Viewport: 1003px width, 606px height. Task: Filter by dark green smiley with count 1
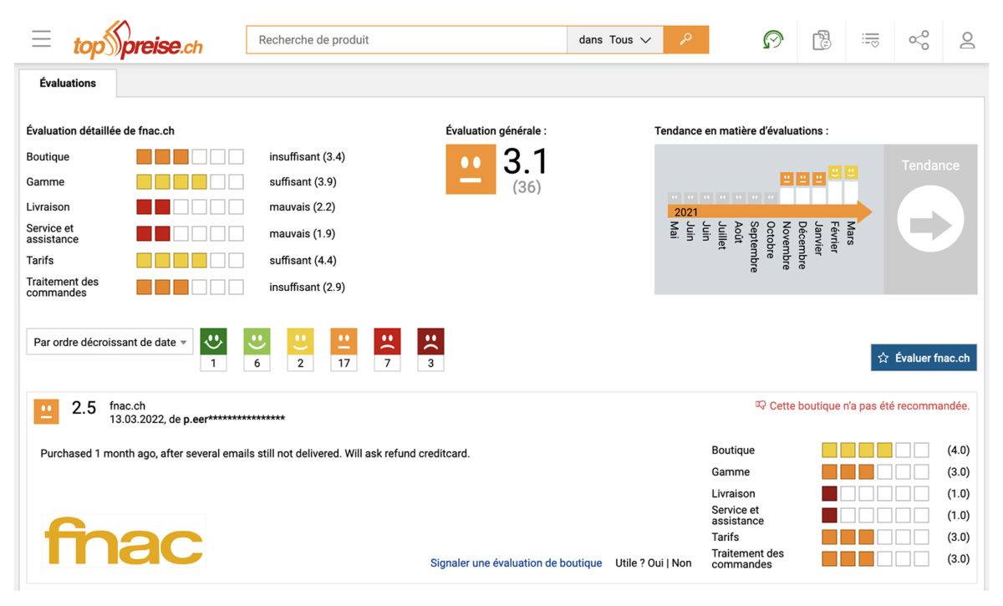tap(213, 349)
